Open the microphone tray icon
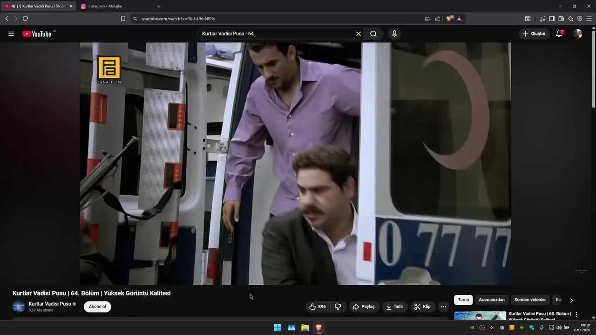 tap(541, 328)
